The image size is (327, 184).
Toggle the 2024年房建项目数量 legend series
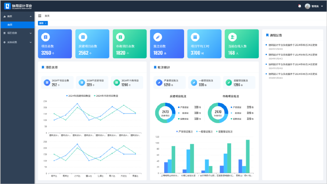tap(78, 96)
